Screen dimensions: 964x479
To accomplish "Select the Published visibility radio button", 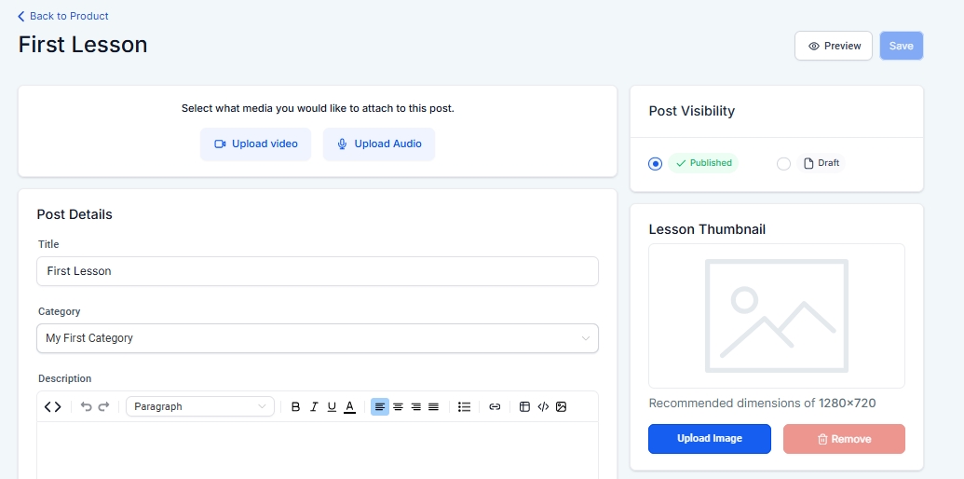I will point(656,164).
